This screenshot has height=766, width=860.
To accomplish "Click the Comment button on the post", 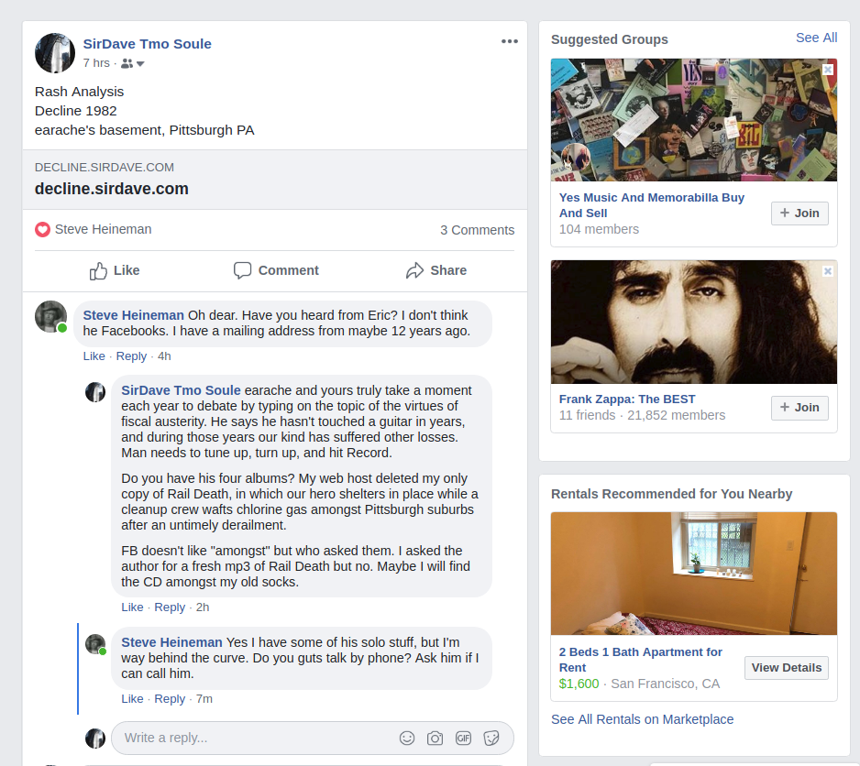I will (x=276, y=270).
